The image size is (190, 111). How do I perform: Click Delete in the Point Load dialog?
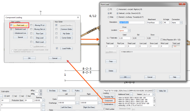point(111,71)
